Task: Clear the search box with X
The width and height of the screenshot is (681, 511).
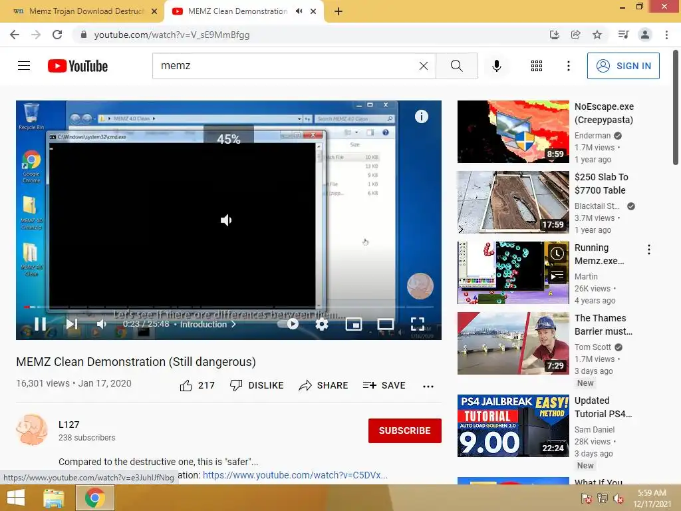Action: (x=424, y=66)
